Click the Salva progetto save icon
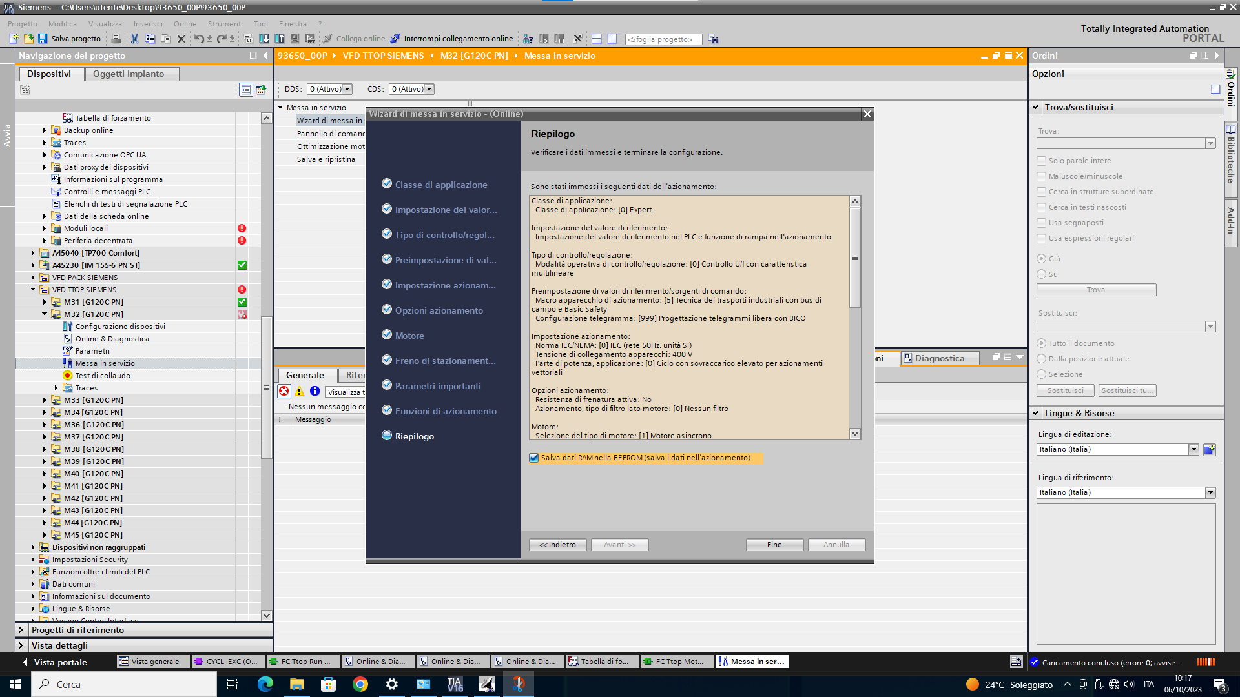Screen dimensions: 1240x697 tap(43, 39)
